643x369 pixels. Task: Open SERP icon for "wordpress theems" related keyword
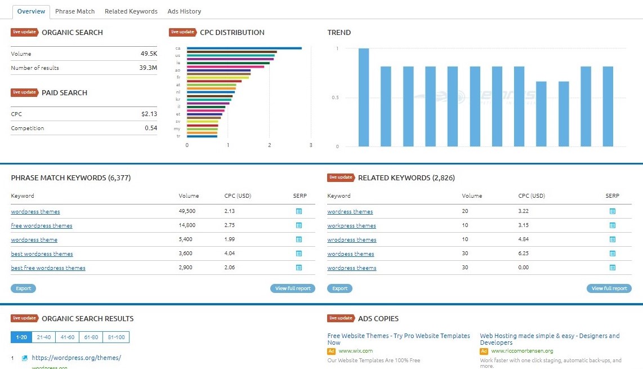tap(612, 267)
